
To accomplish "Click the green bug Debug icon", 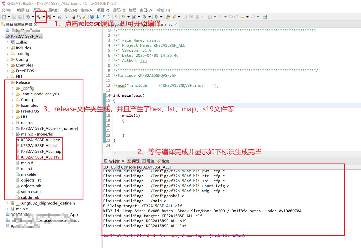I will [x=156, y=17].
